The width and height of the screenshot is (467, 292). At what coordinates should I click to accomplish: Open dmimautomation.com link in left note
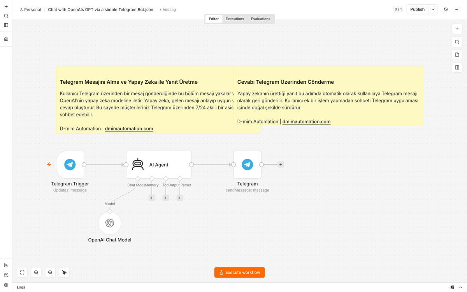pos(129,128)
